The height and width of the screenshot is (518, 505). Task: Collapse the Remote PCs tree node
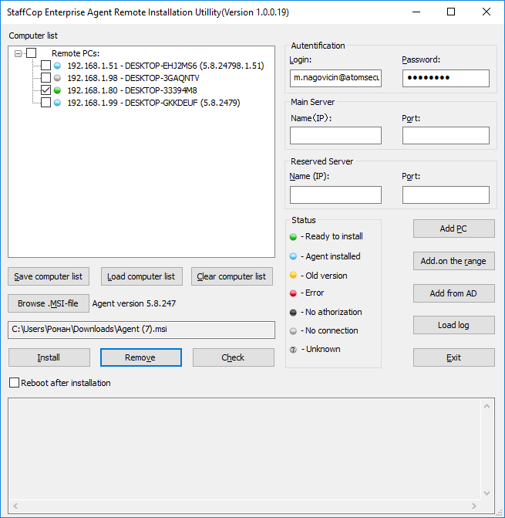19,53
